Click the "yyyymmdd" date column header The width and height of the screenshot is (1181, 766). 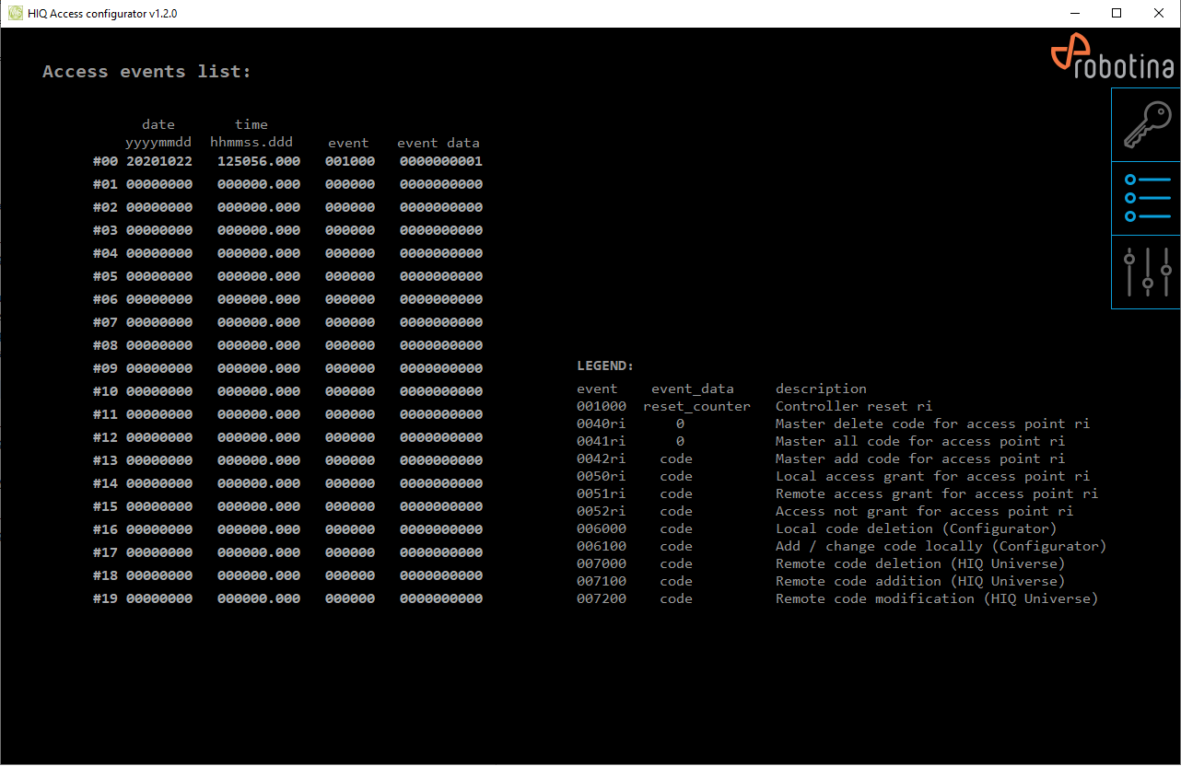click(x=158, y=143)
